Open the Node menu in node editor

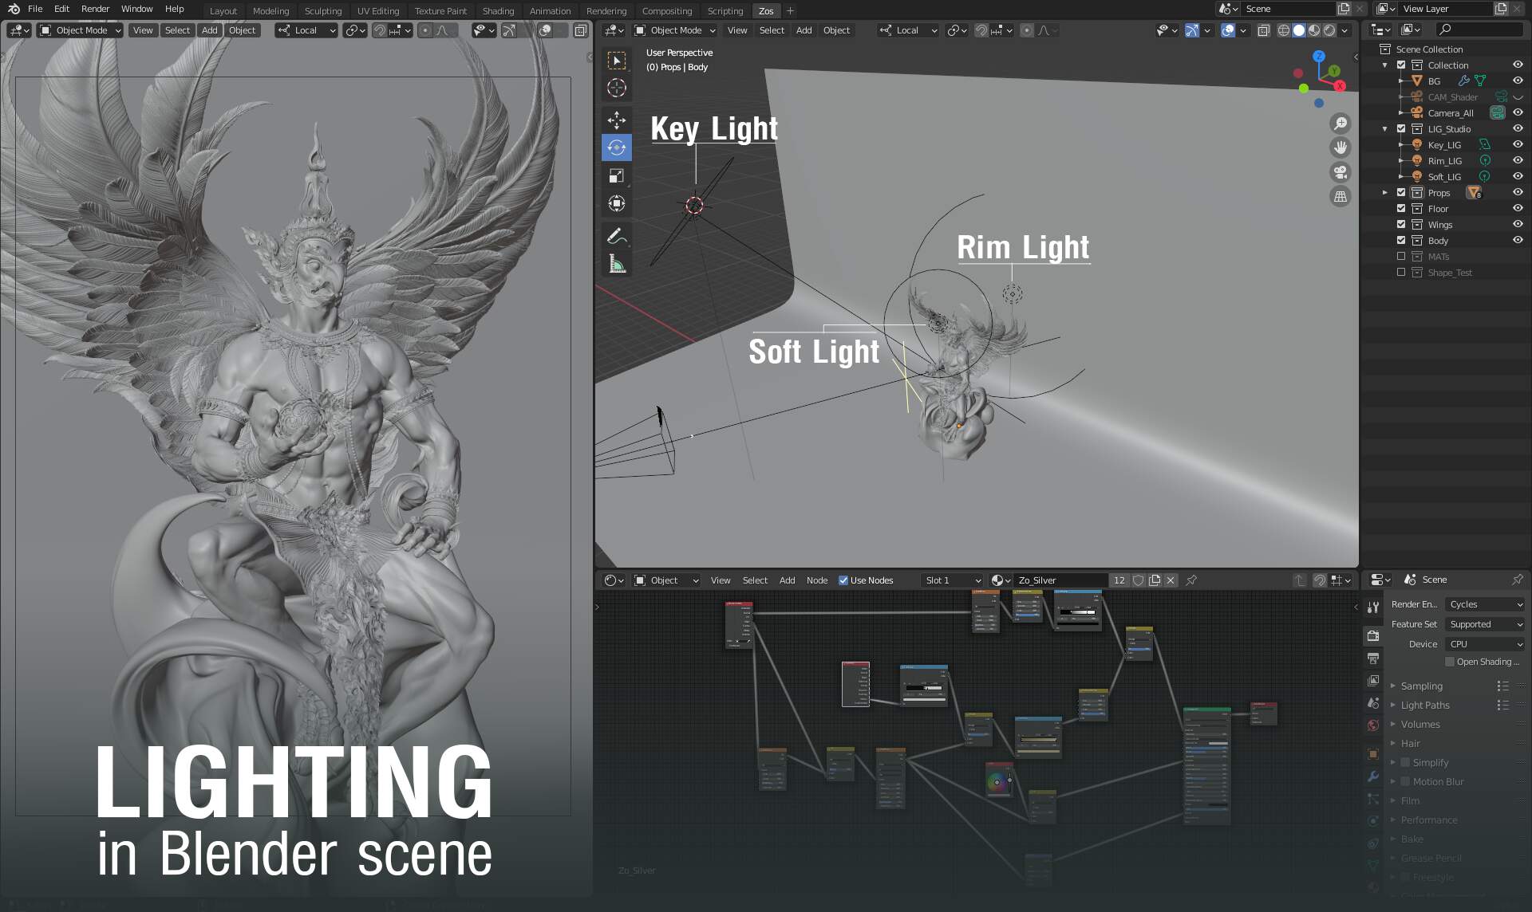pos(816,580)
